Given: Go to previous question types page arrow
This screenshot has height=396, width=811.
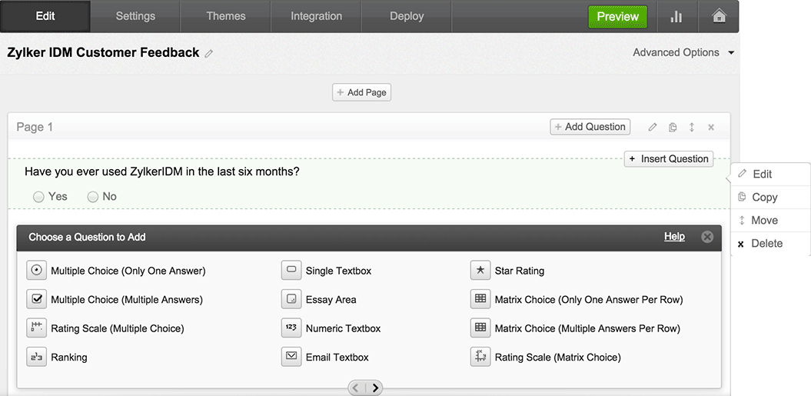Looking at the screenshot, I should (x=357, y=388).
